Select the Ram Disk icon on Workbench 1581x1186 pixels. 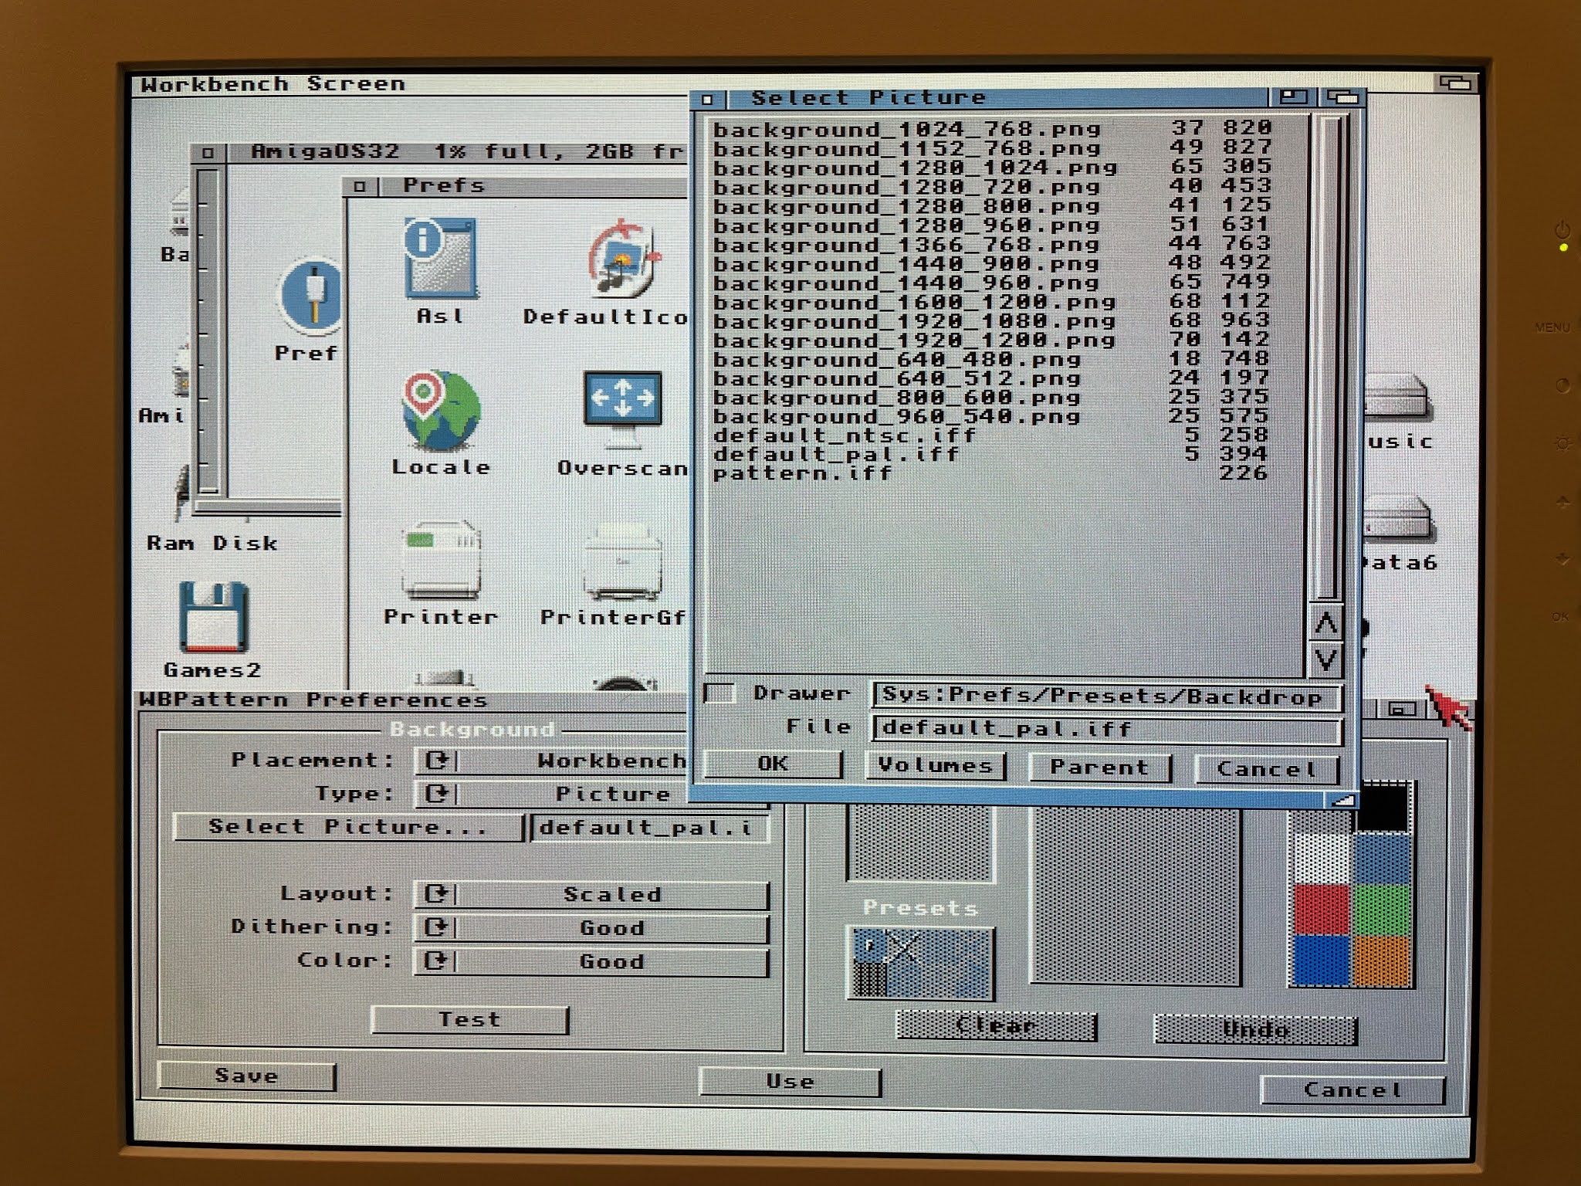coord(182,494)
